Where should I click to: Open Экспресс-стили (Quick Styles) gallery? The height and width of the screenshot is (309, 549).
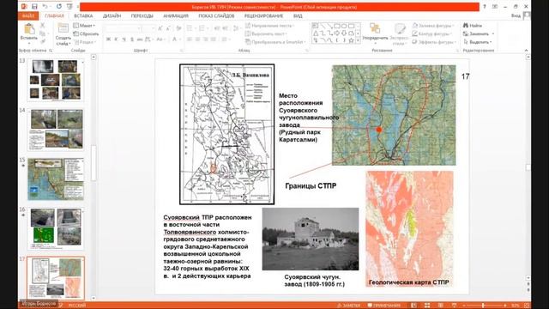(399, 34)
